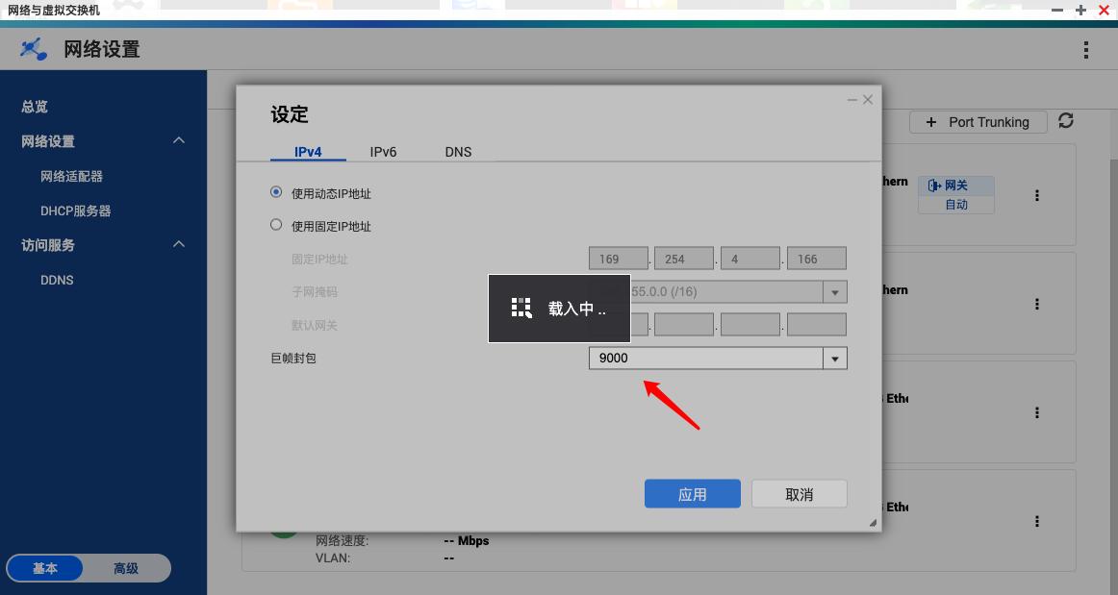The height and width of the screenshot is (595, 1118).
Task: Open the vertical dots menu of the first adapter
Action: coord(1037,195)
